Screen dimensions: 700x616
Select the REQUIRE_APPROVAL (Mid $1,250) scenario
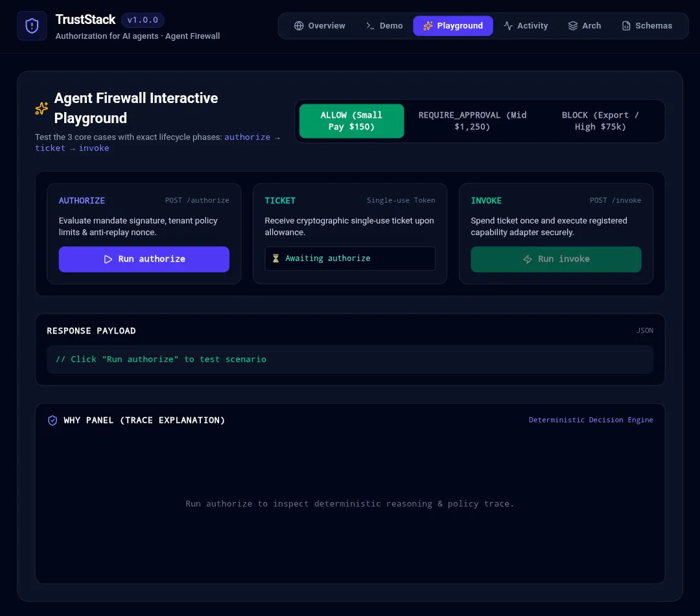pos(472,121)
